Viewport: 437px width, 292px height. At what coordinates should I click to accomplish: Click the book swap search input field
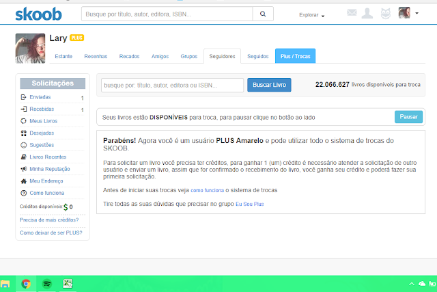(172, 85)
